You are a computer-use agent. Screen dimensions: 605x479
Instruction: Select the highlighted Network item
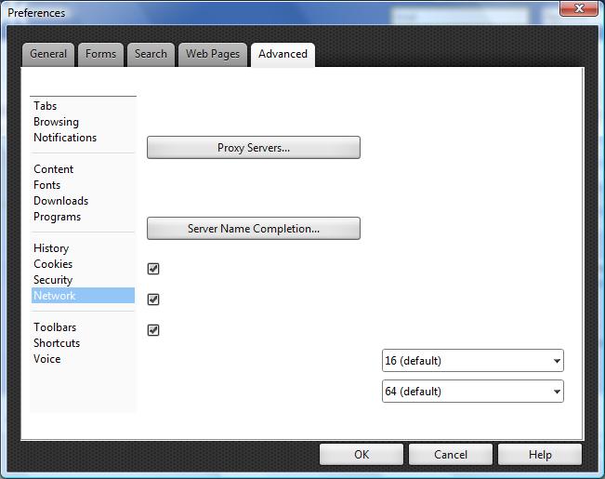coord(83,296)
